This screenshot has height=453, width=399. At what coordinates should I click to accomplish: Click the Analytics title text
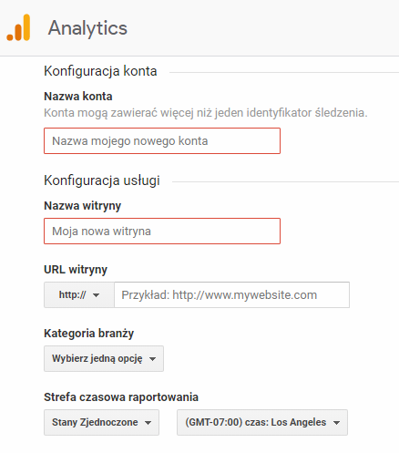coord(87,28)
